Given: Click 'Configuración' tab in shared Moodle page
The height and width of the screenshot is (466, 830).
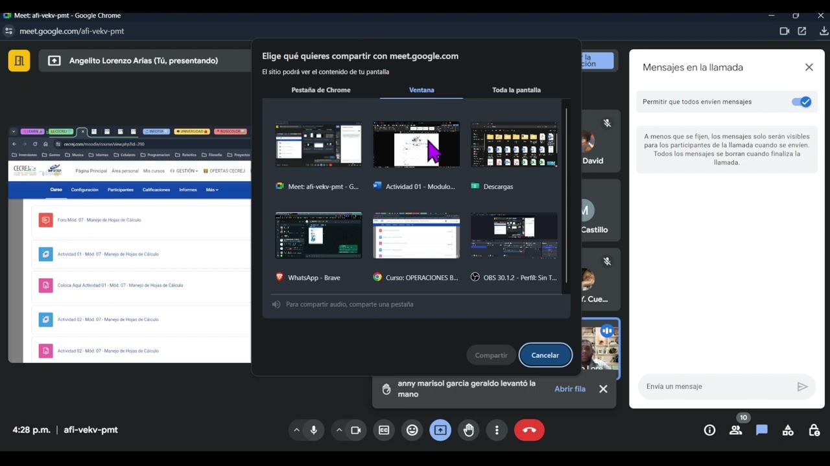Looking at the screenshot, I should pyautogui.click(x=85, y=190).
